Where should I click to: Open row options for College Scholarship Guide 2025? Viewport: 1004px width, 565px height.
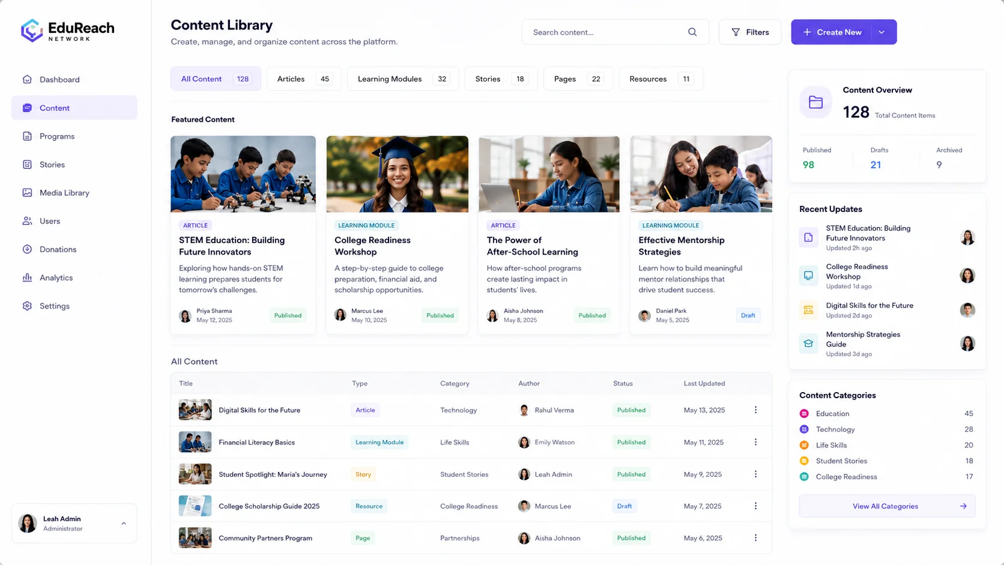[x=755, y=506]
